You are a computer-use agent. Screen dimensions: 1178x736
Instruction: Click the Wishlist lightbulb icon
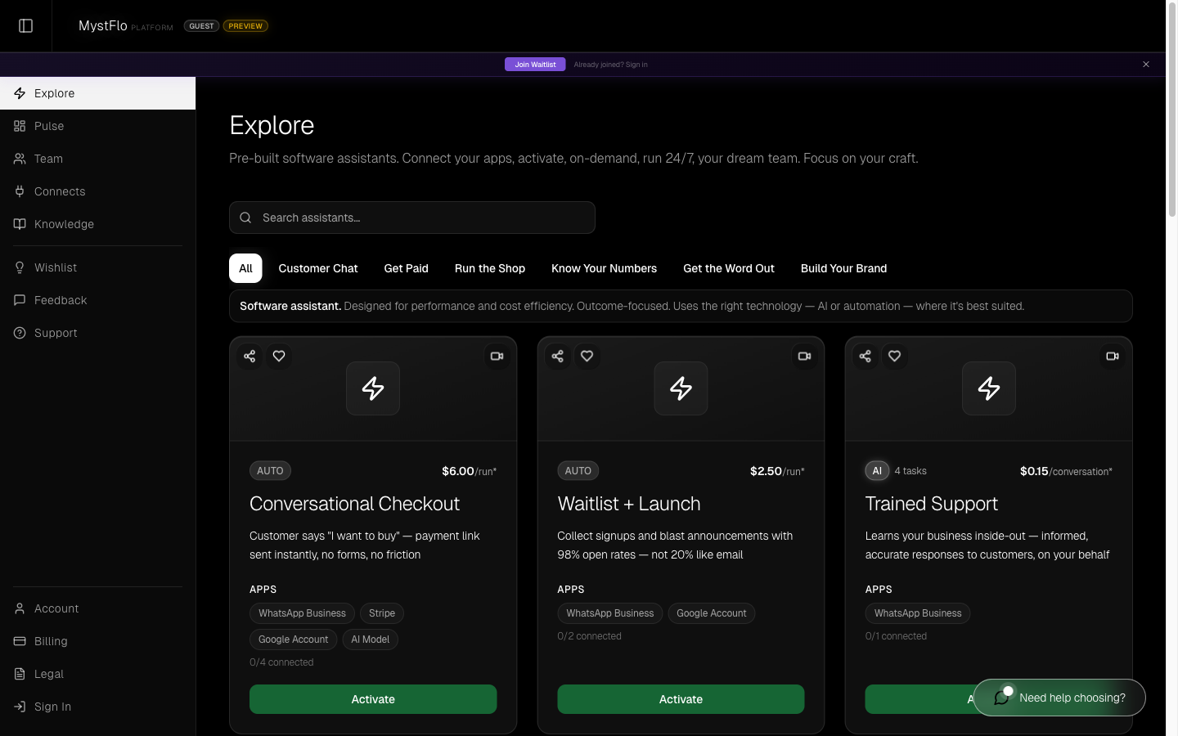(20, 267)
